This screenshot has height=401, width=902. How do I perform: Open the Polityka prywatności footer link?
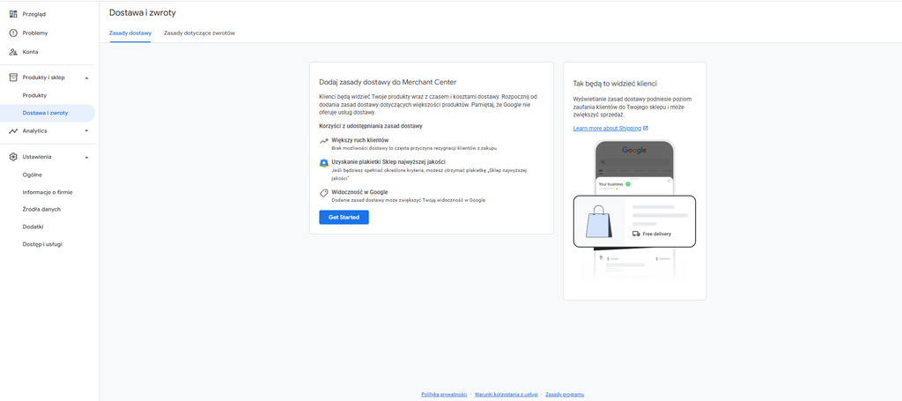pyautogui.click(x=444, y=394)
